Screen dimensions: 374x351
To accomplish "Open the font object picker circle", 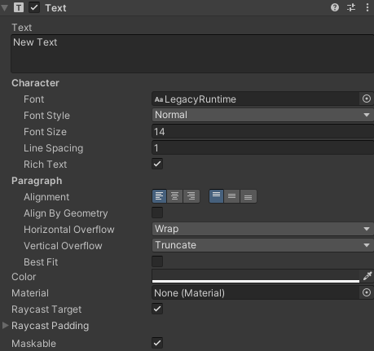I will tap(367, 99).
